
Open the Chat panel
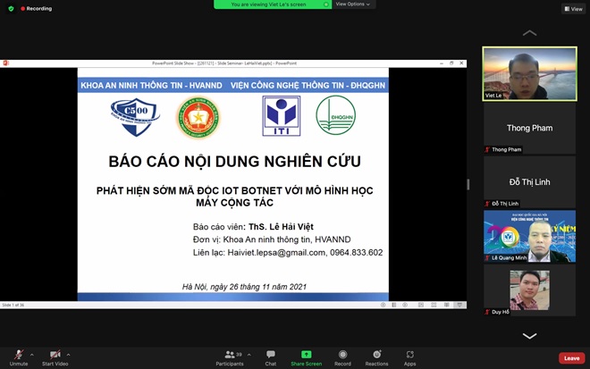point(270,356)
